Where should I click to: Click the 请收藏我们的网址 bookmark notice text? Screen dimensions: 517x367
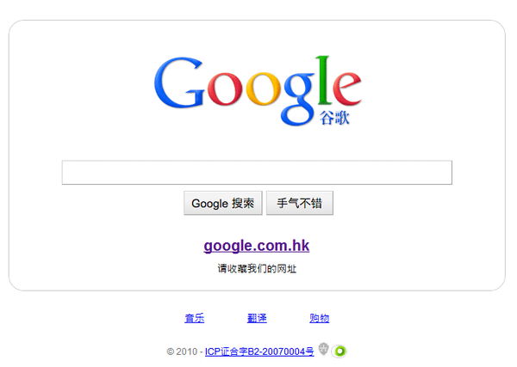point(257,269)
